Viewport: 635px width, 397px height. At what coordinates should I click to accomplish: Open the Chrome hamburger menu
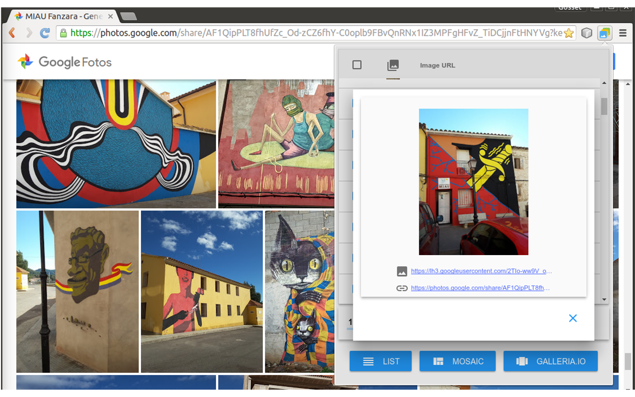tap(623, 33)
